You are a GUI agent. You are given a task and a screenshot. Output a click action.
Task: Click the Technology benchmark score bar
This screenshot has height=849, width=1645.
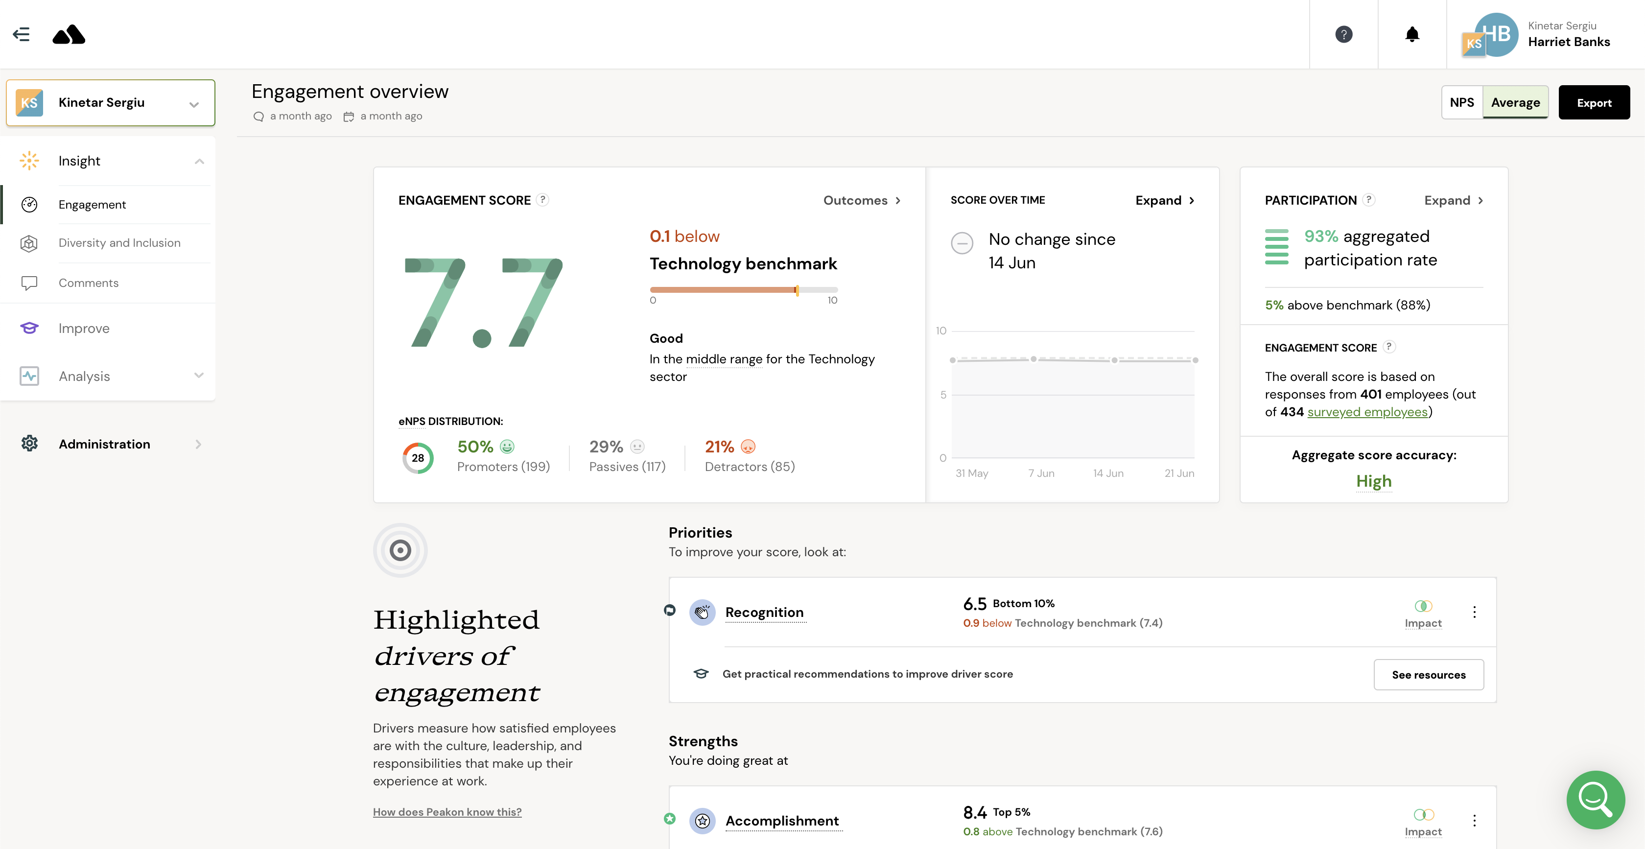tap(743, 290)
